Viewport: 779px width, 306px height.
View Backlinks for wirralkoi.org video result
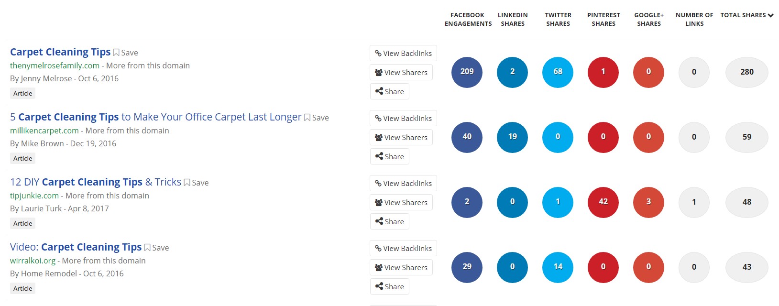pos(403,248)
